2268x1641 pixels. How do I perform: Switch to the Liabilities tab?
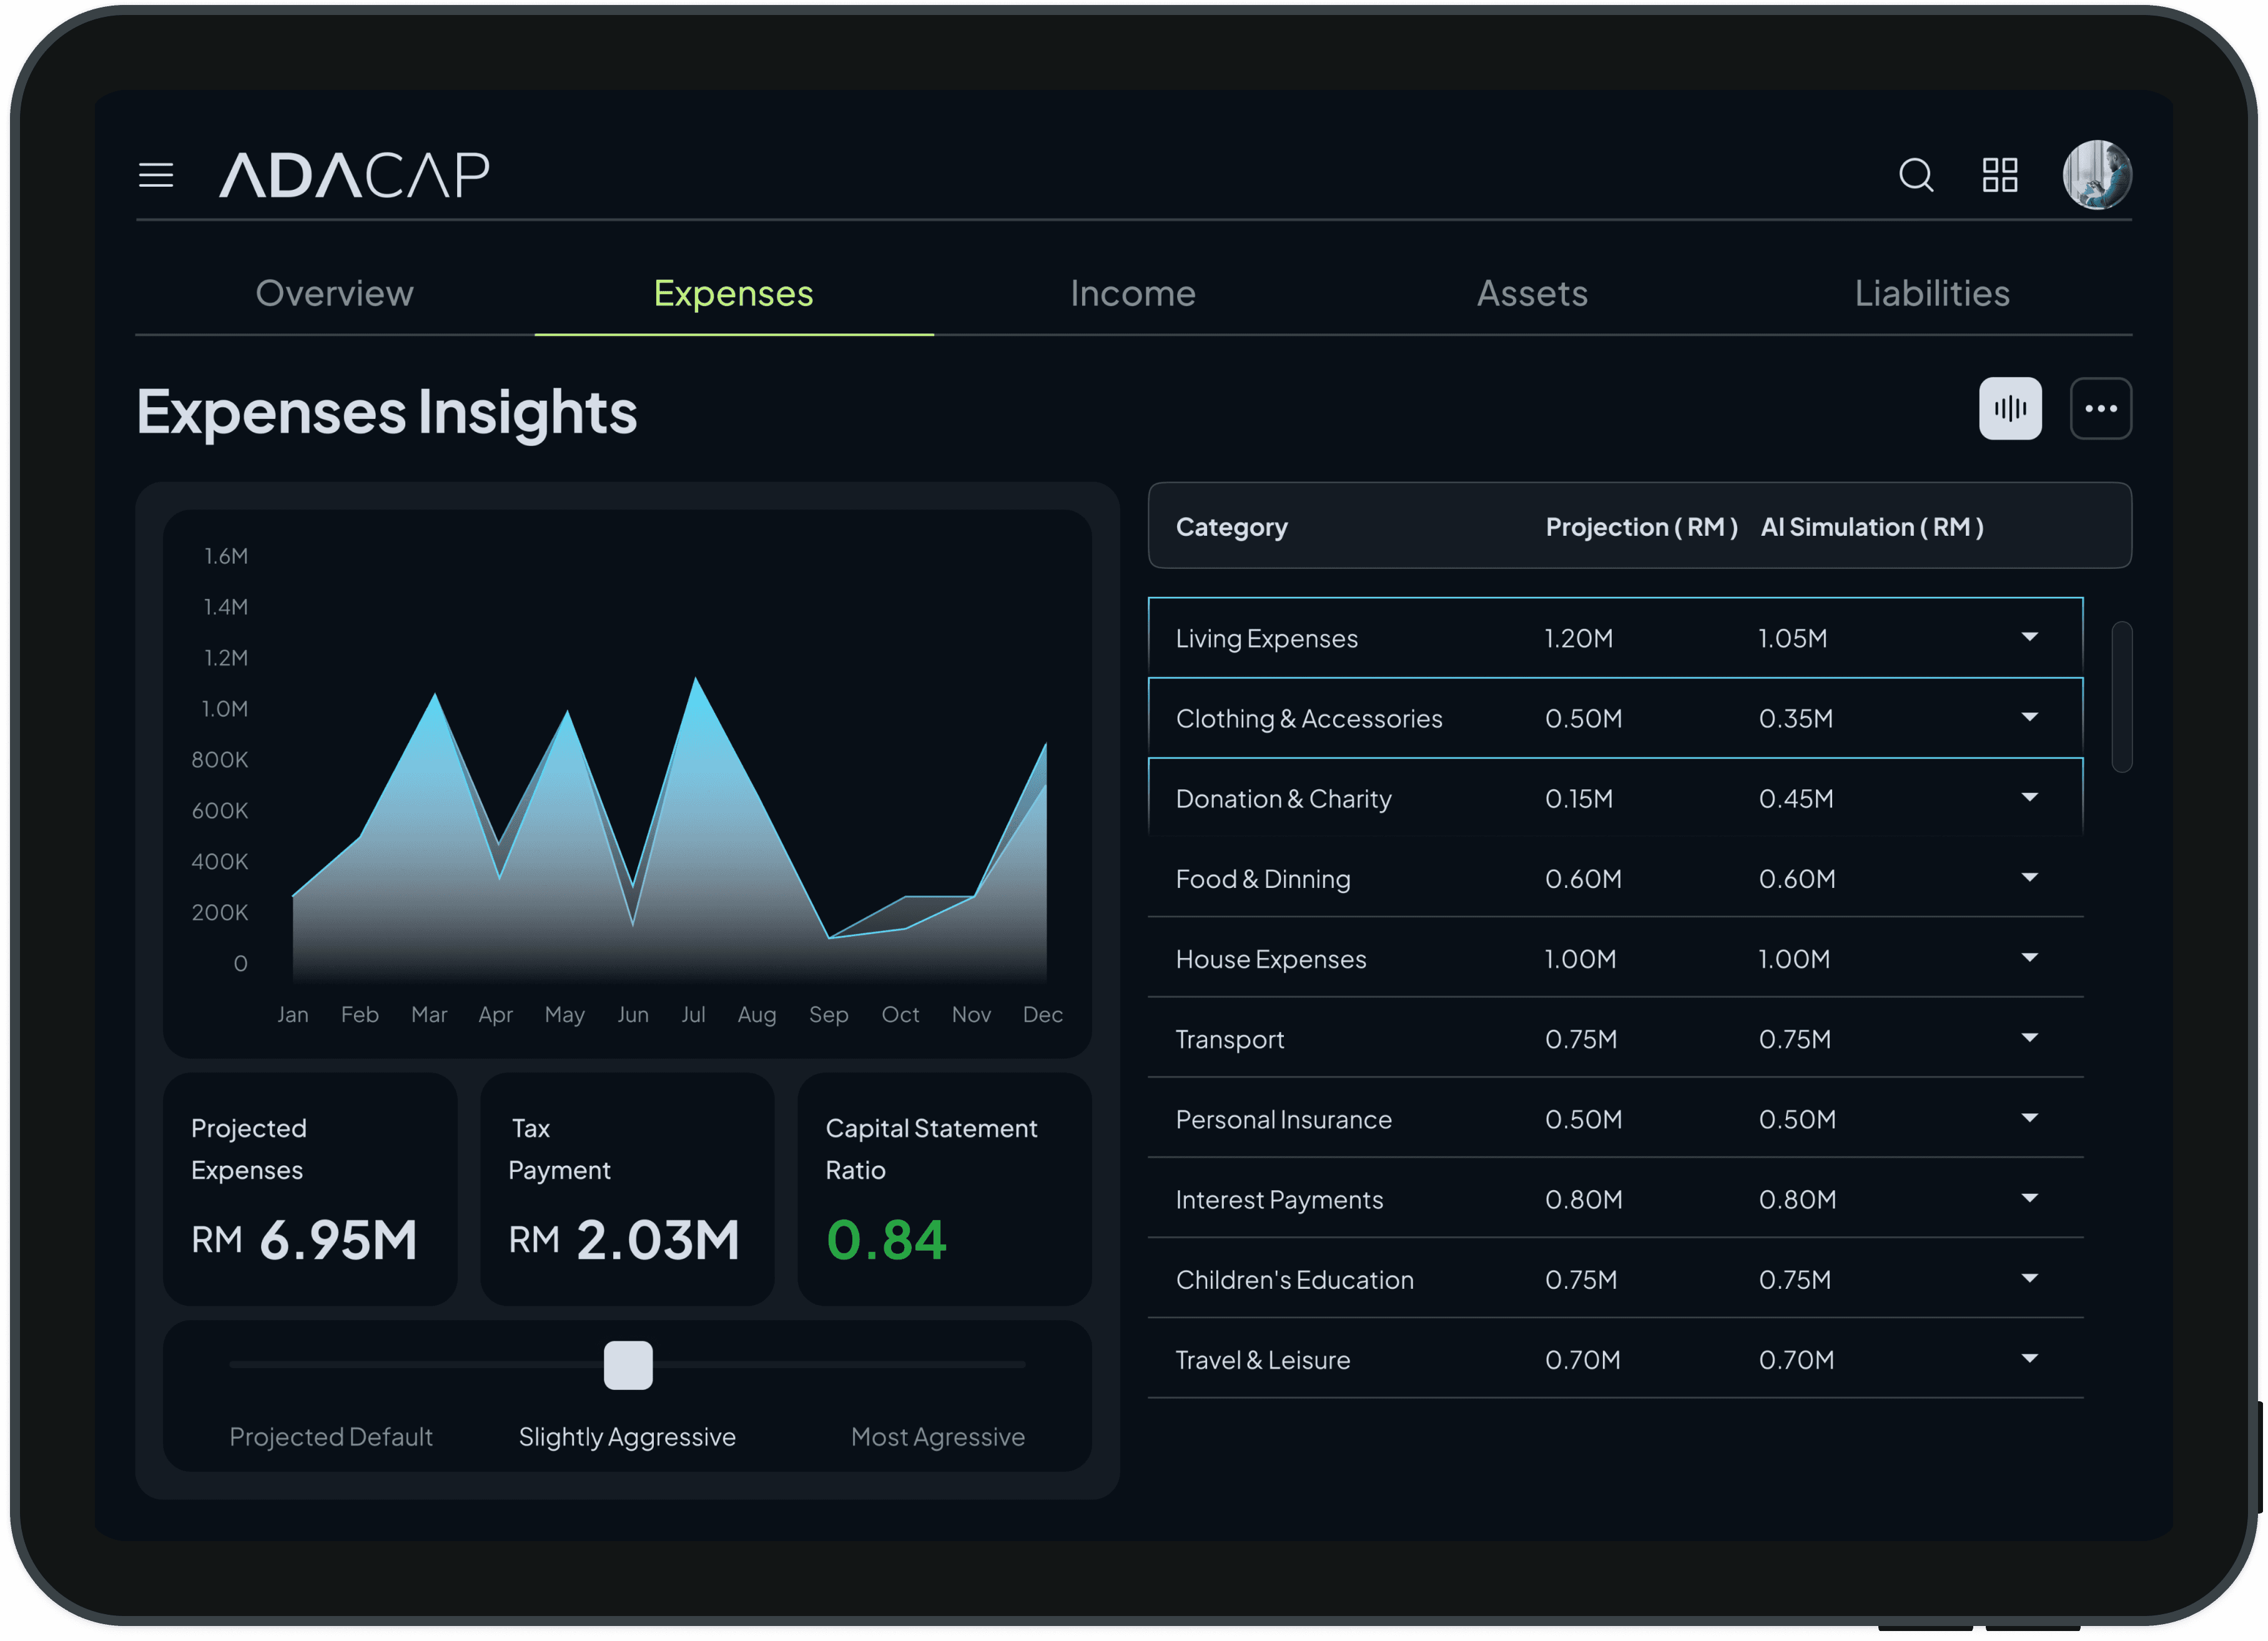(x=1931, y=293)
